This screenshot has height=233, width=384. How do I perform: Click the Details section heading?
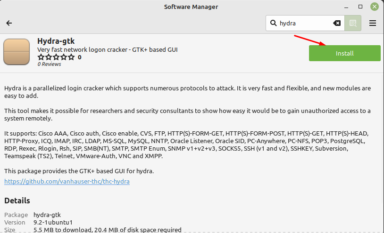coord(17,201)
